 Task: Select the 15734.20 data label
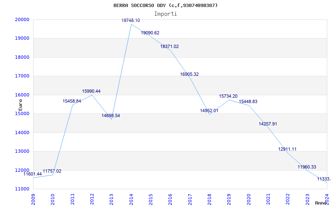pyautogui.click(x=228, y=96)
